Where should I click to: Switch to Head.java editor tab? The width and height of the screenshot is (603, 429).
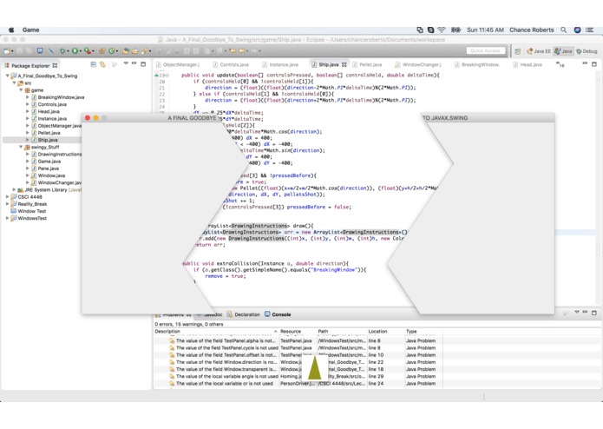coord(528,64)
